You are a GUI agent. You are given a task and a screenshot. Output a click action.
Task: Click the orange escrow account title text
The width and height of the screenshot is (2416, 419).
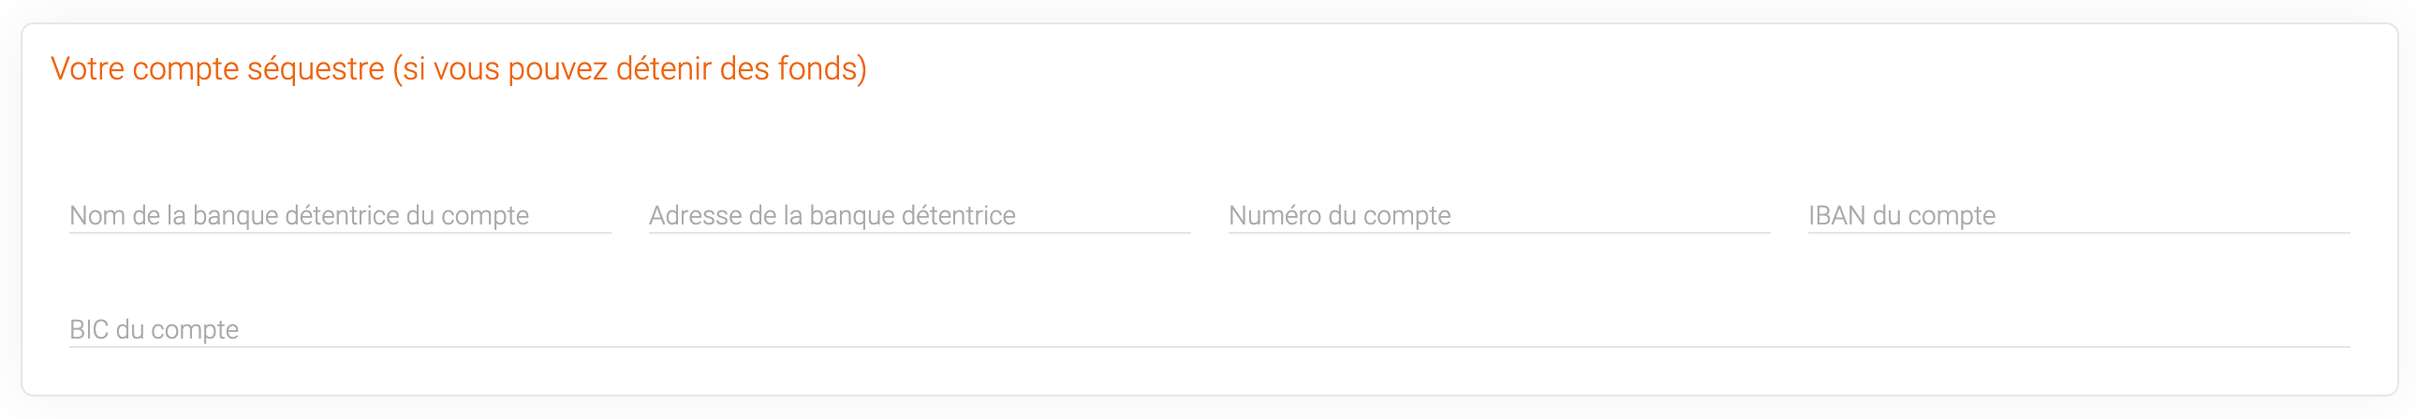(217, 68)
